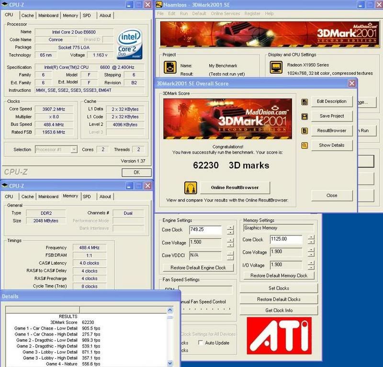Open the Online Services menu
Viewport: 383px width, 367px height.
click(x=225, y=13)
